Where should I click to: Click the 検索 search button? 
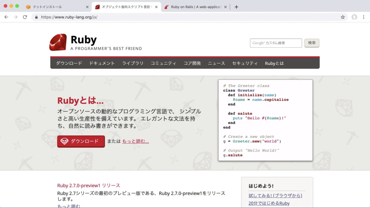tap(312, 43)
